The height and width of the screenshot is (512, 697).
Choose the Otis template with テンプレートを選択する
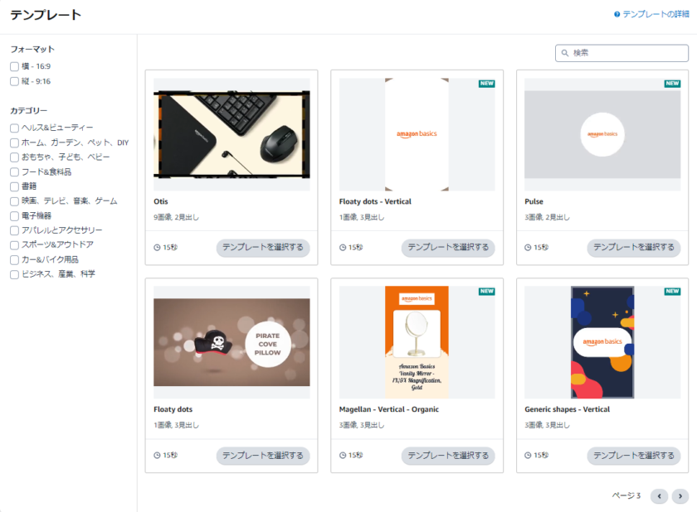pyautogui.click(x=263, y=248)
